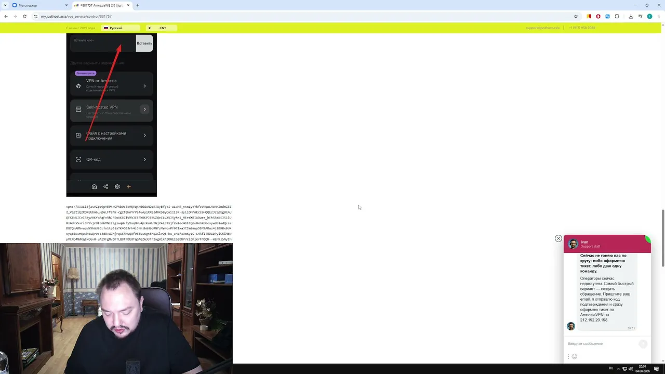Image resolution: width=665 pixels, height=374 pixels.
Task: Open the taskbar clock and calendar
Action: click(643, 368)
